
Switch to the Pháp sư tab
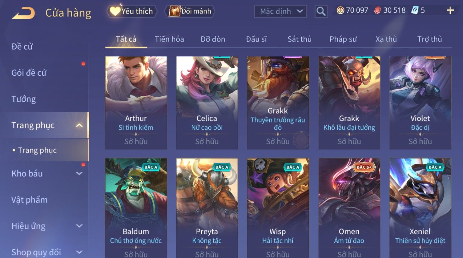pos(343,39)
